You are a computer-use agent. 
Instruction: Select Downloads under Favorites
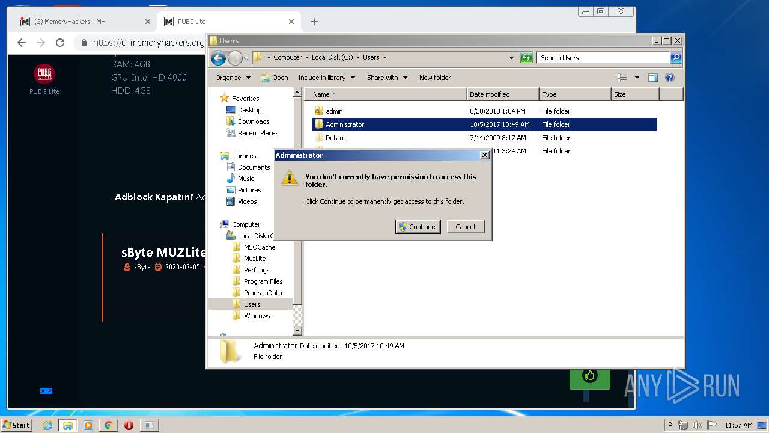(253, 121)
